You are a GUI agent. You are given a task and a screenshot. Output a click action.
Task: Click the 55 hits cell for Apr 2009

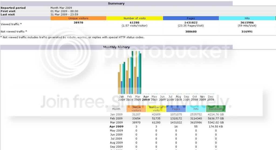tap(196, 126)
